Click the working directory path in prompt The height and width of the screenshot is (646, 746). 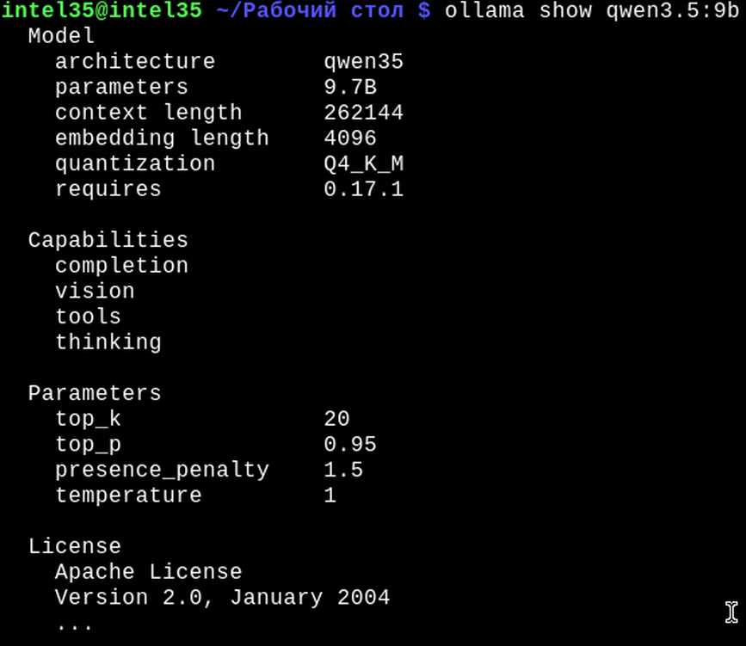(x=310, y=11)
